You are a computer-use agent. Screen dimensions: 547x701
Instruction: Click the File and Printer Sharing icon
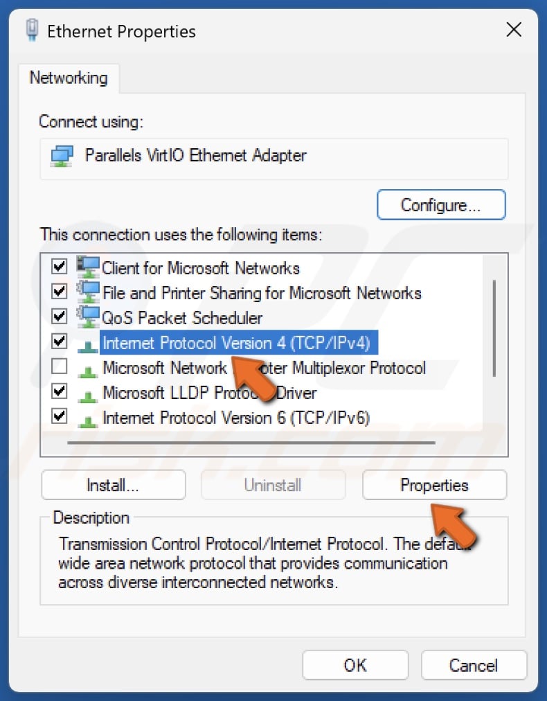coord(89,293)
